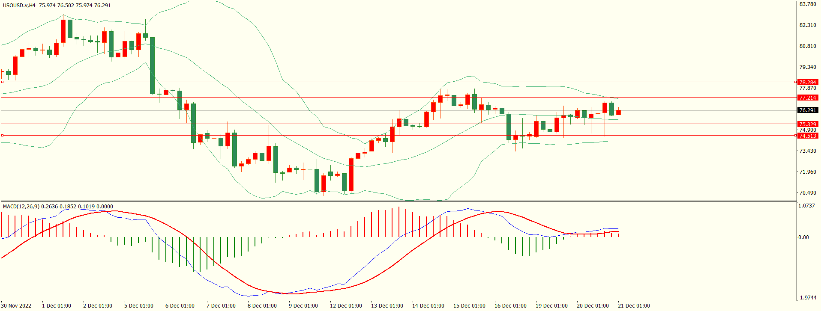Click the 83.780 price axis value
The width and height of the screenshot is (821, 311).
[807, 4]
